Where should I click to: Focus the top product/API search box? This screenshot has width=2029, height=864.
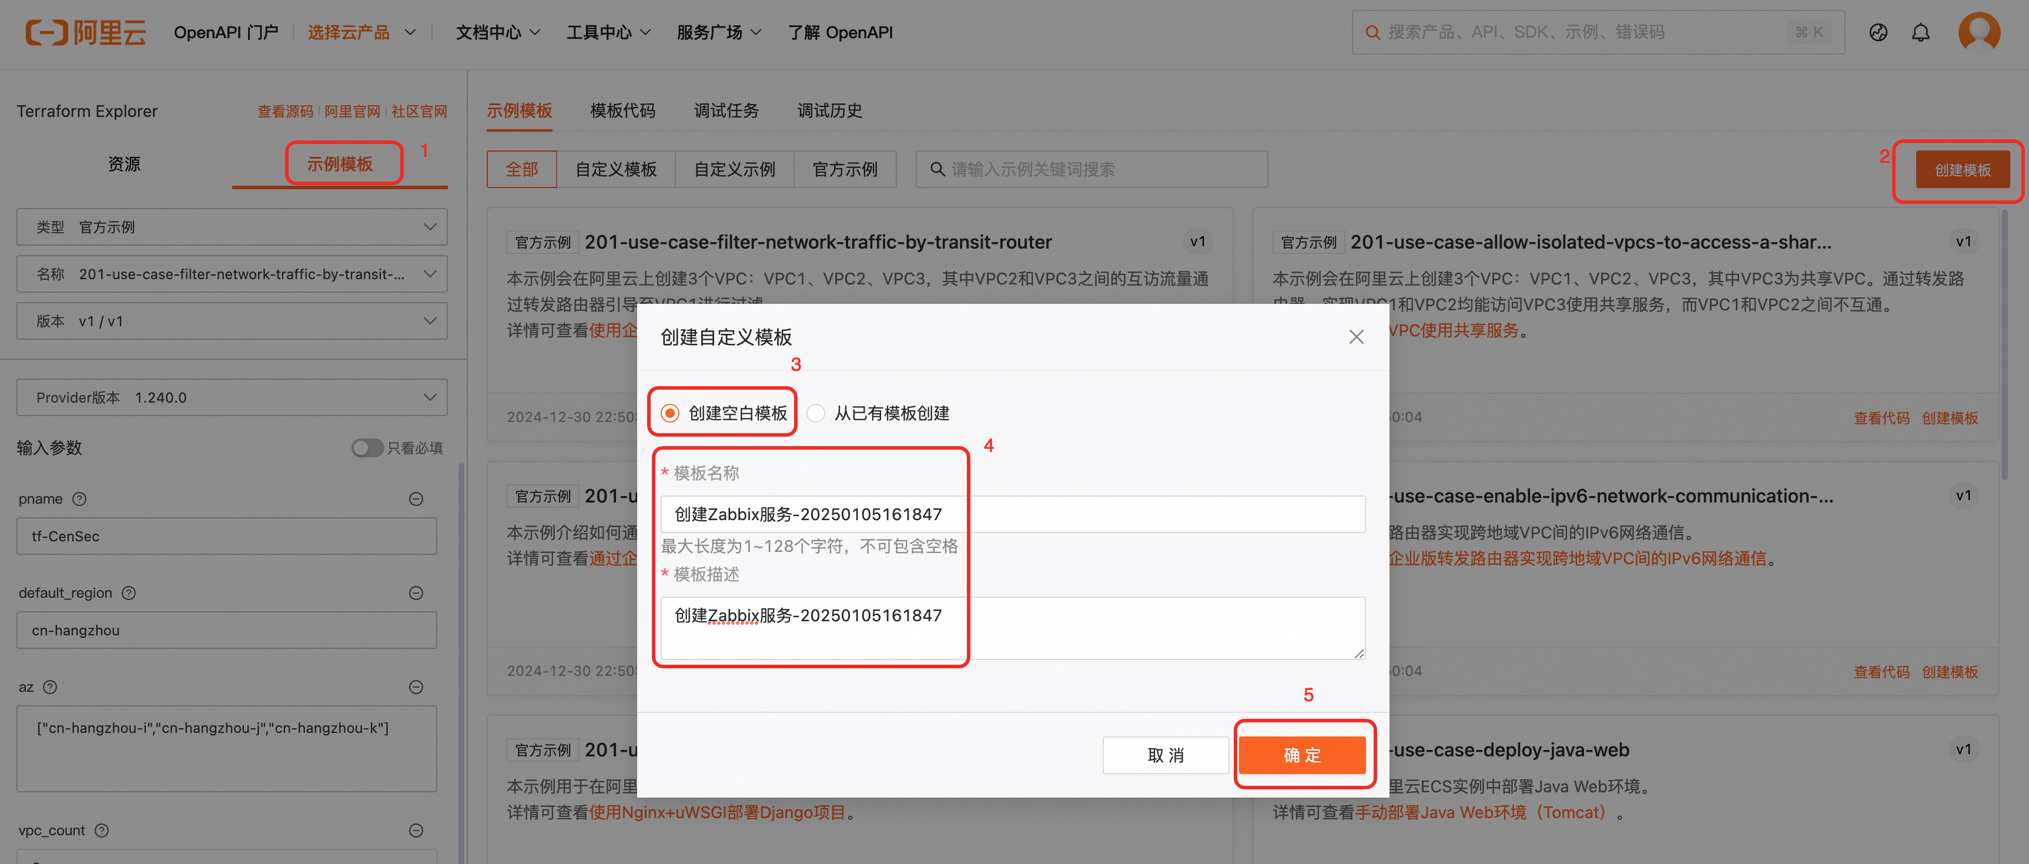(x=1598, y=32)
